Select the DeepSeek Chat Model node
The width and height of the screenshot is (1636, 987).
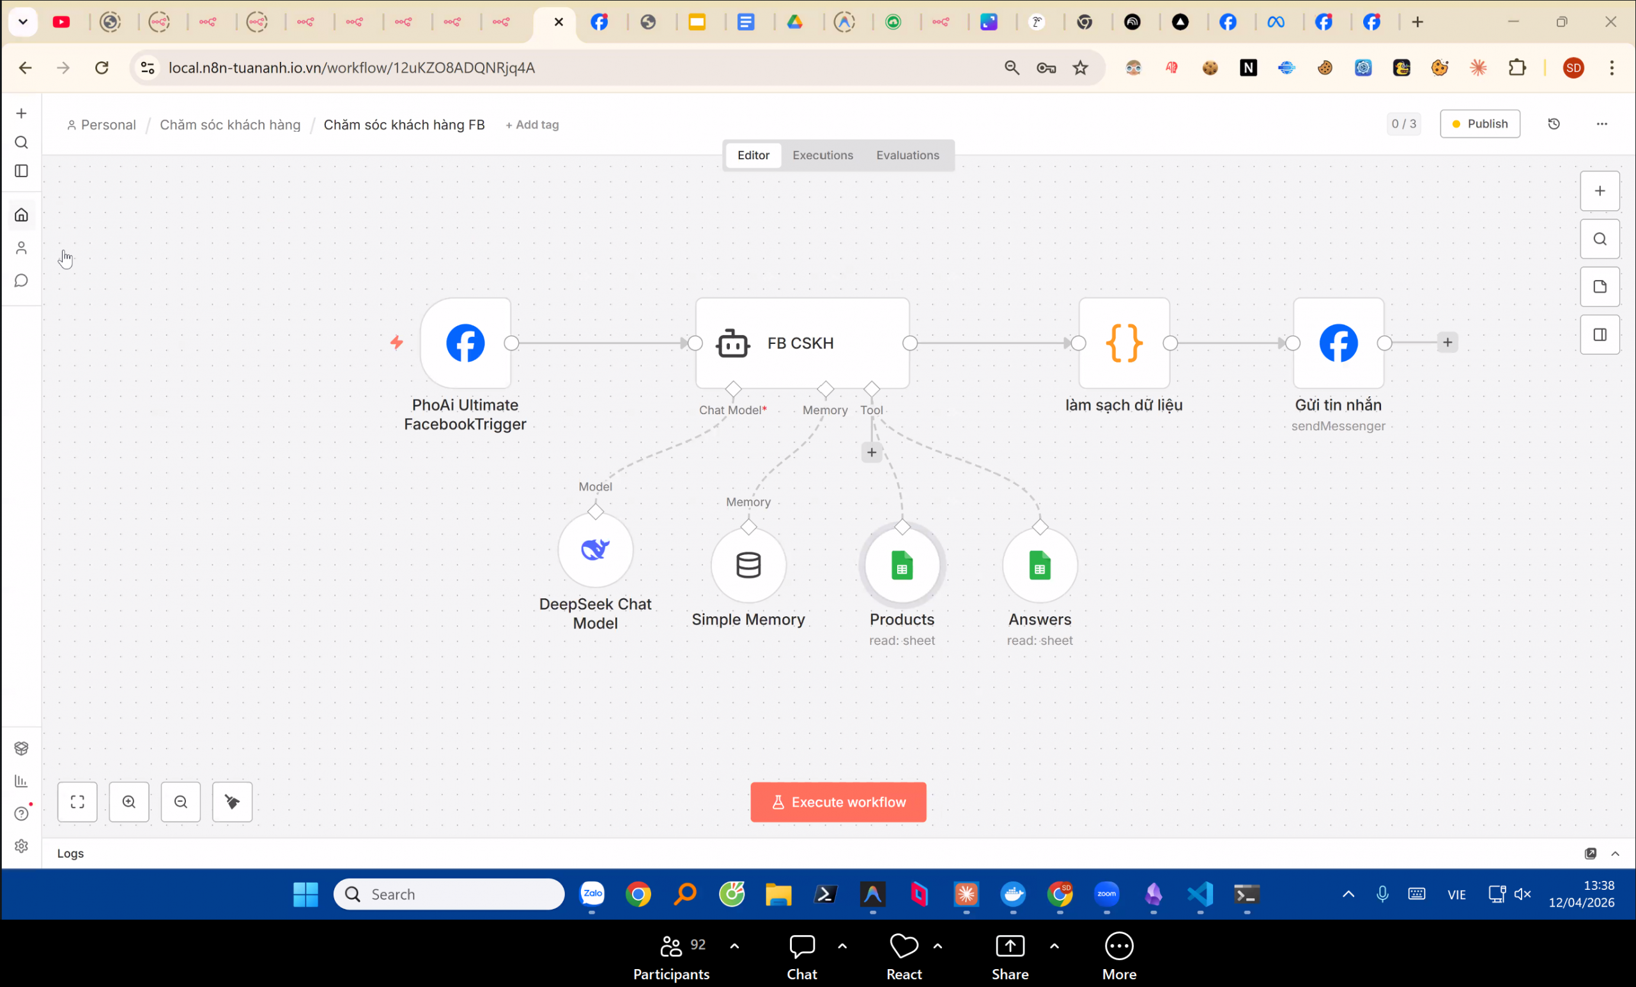(x=594, y=549)
